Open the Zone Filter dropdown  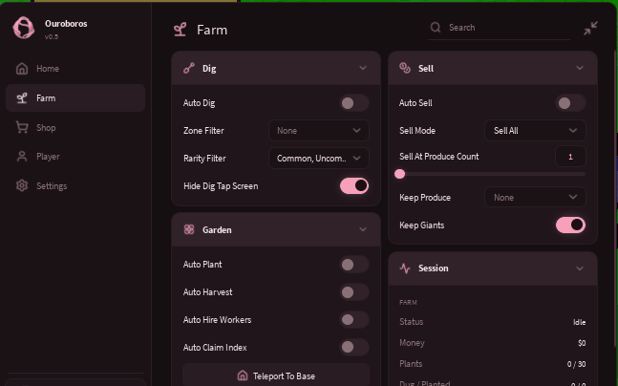click(318, 131)
